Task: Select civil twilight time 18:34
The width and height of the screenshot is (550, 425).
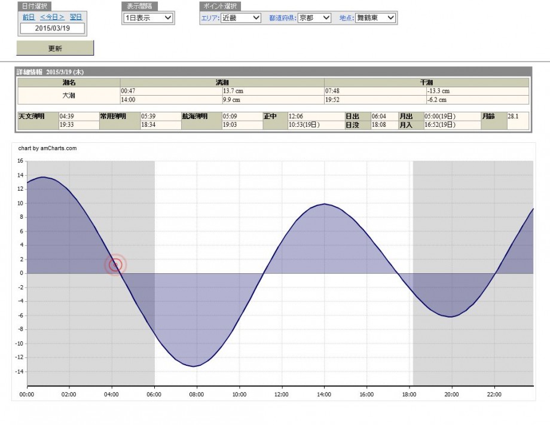Action: tap(161, 125)
